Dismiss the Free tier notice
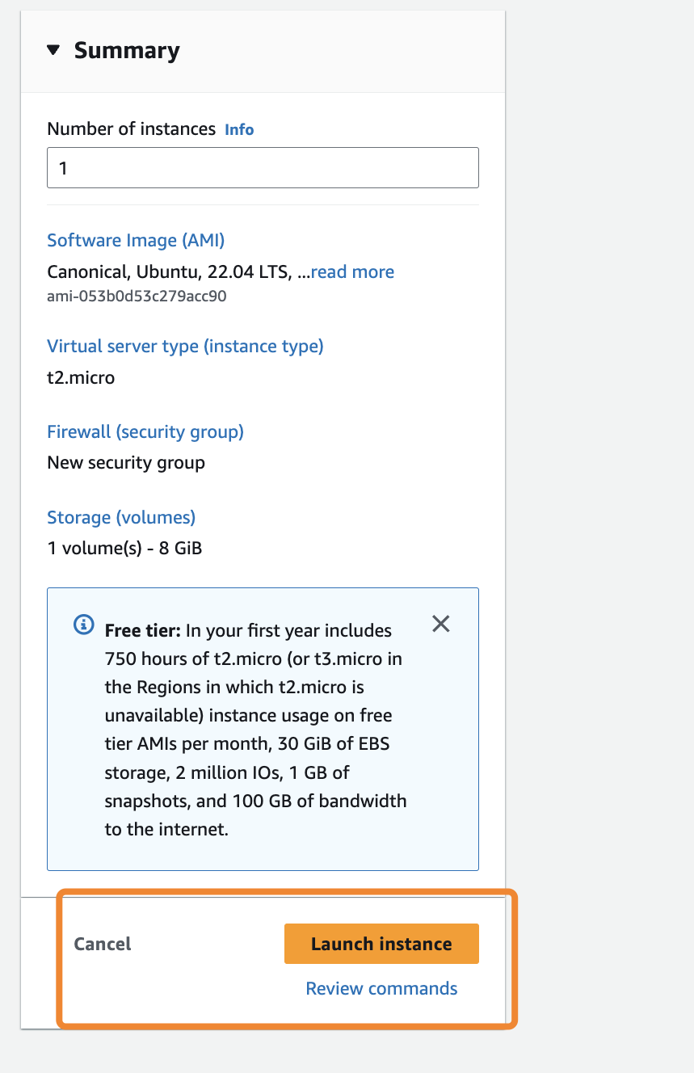Image resolution: width=694 pixels, height=1073 pixels. point(441,624)
